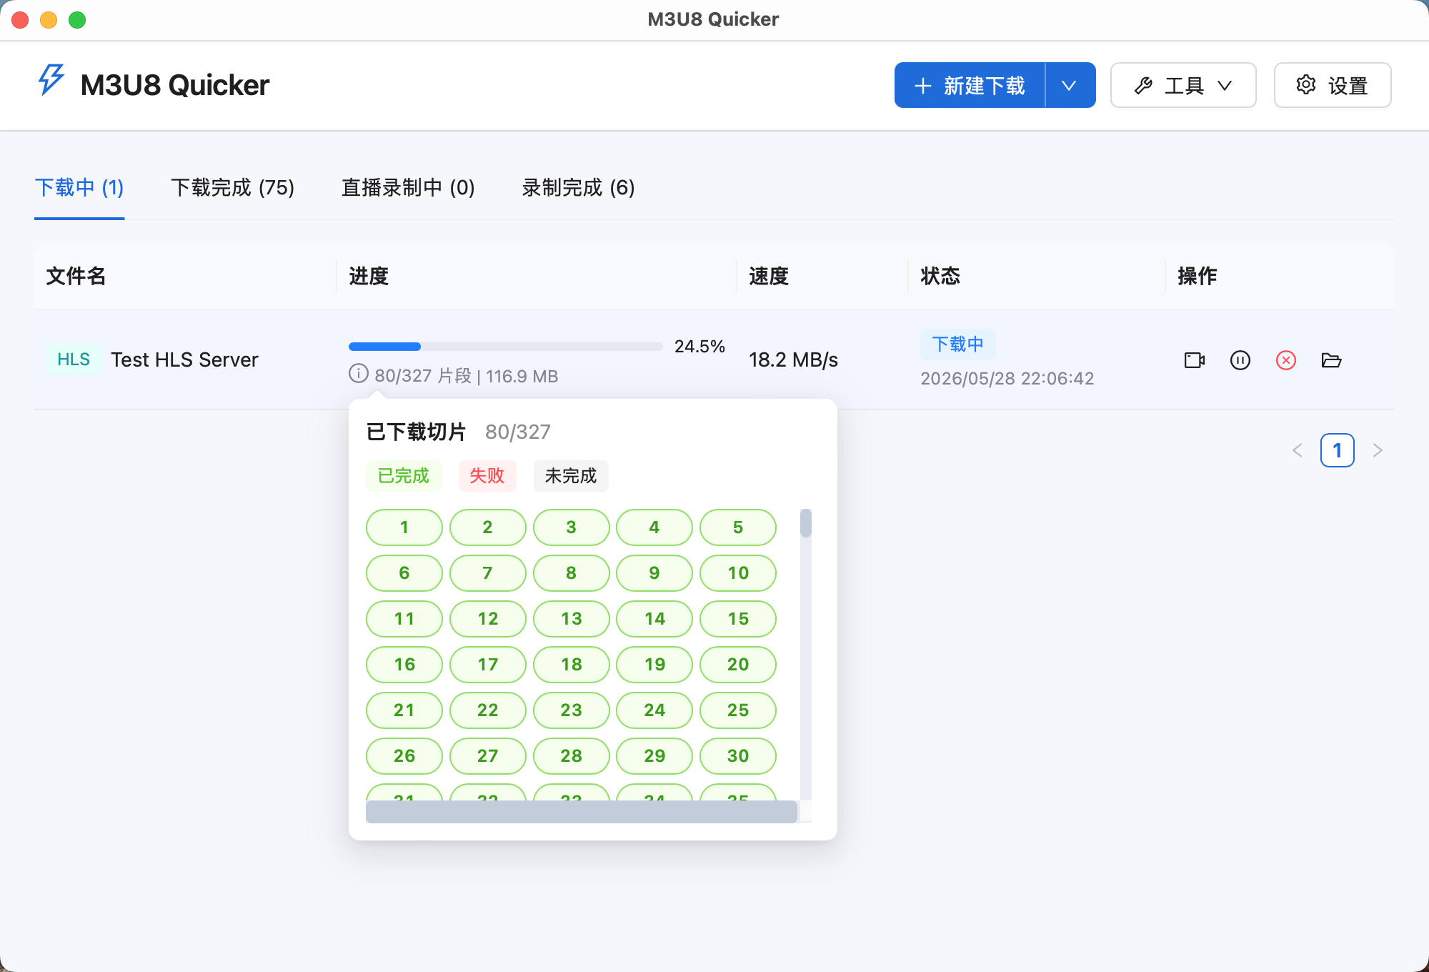Viewport: 1429px width, 972px height.
Task: Select page 1 in pagination
Action: tap(1338, 450)
